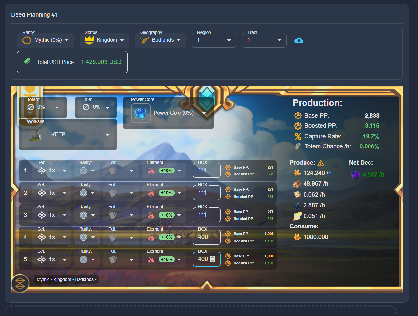The height and width of the screenshot is (316, 418).
Task: Click the Keep castle worksite image
Action: click(x=36, y=135)
